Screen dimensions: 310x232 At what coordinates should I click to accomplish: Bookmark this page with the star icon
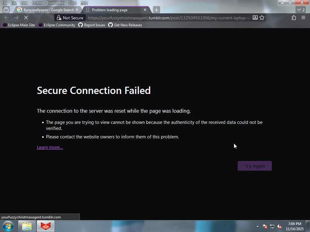click(x=262, y=18)
